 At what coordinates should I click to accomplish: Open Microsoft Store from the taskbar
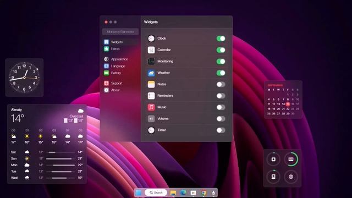pos(193,193)
